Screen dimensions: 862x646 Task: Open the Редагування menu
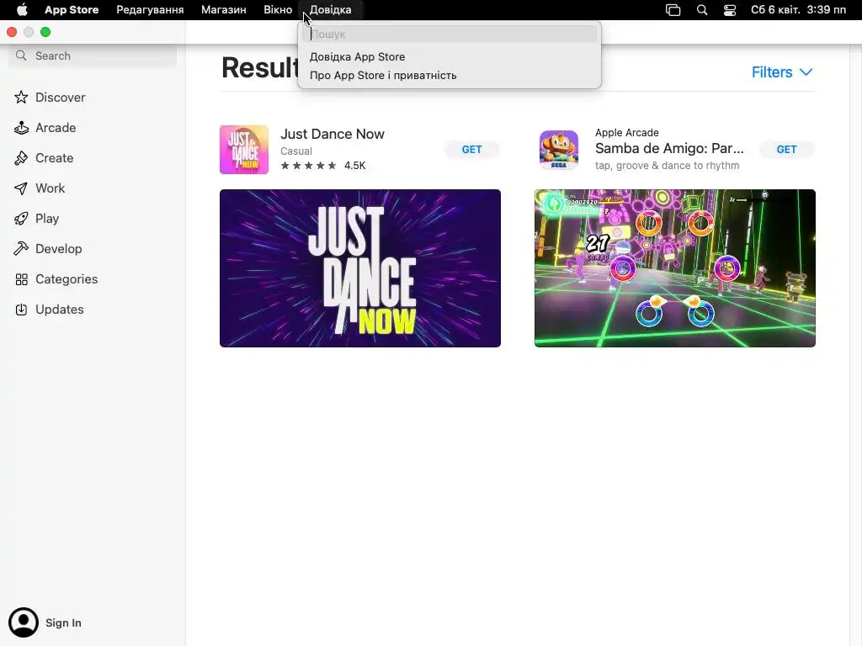[150, 10]
